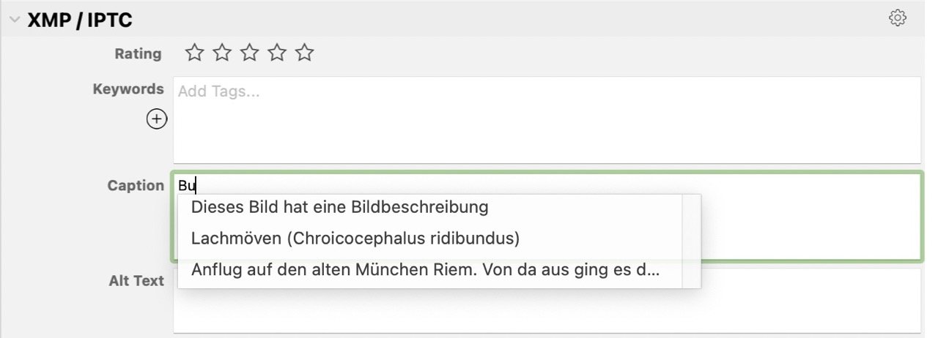The width and height of the screenshot is (938, 338).
Task: Set rating to four stars
Action: [x=277, y=53]
